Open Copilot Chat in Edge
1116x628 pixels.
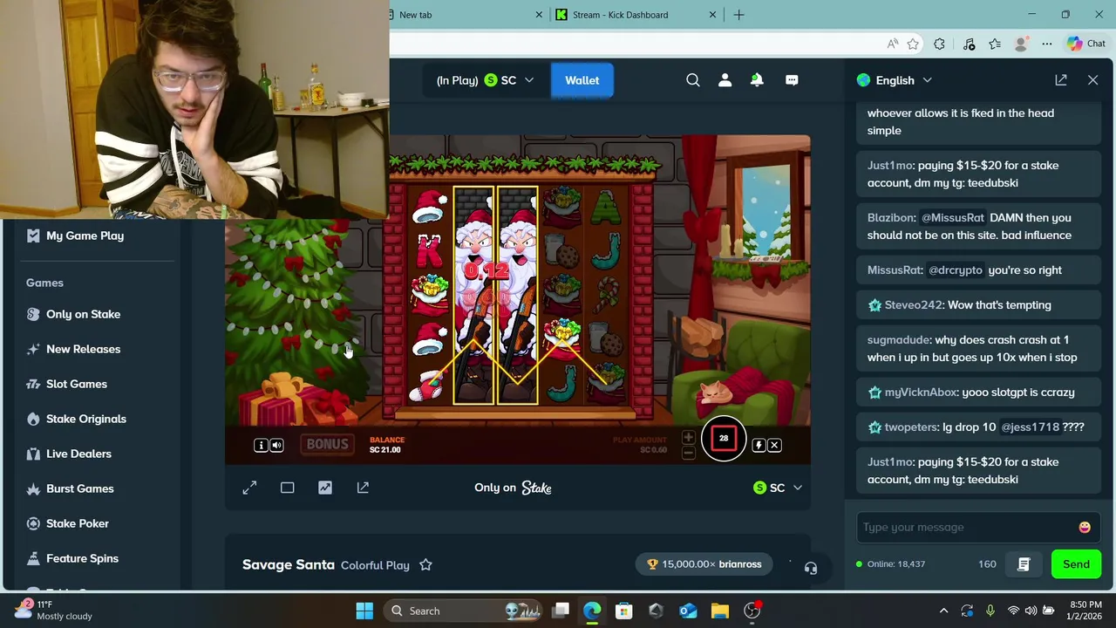[1085, 44]
